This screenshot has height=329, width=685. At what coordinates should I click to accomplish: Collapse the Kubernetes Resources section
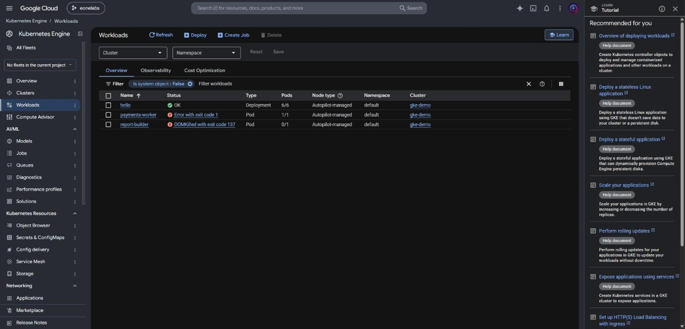click(75, 214)
